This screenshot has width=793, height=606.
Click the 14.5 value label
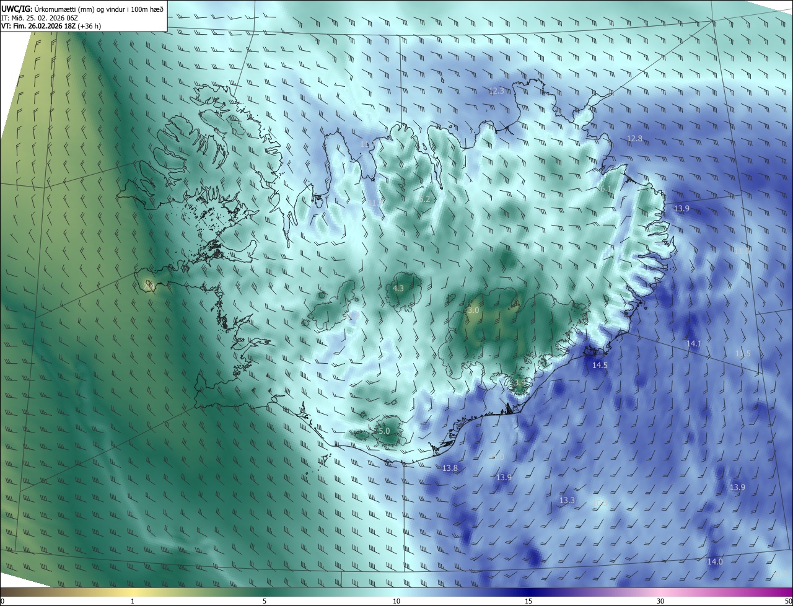pyautogui.click(x=600, y=366)
